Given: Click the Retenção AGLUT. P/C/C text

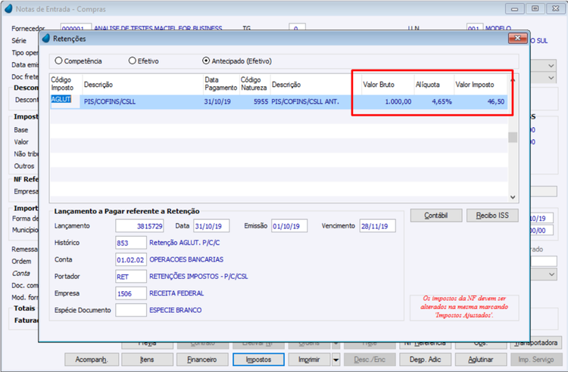Looking at the screenshot, I should [x=185, y=243].
